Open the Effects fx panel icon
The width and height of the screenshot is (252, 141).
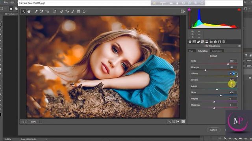click(x=215, y=42)
